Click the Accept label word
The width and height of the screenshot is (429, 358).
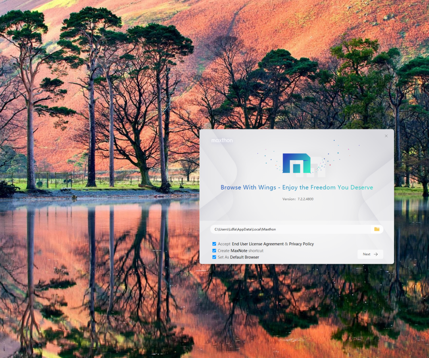tap(224, 244)
